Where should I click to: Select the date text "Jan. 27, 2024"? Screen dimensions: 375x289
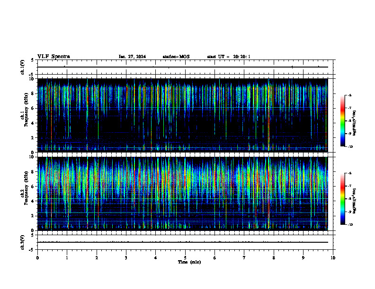(132, 57)
